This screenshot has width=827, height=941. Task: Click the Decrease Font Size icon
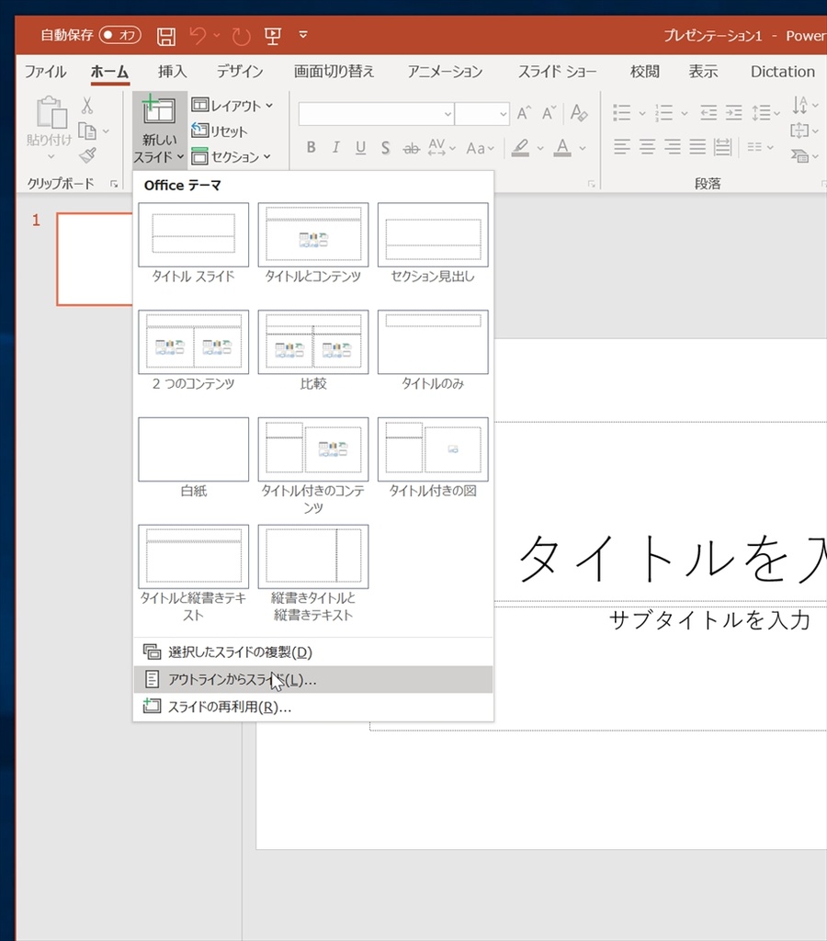549,113
